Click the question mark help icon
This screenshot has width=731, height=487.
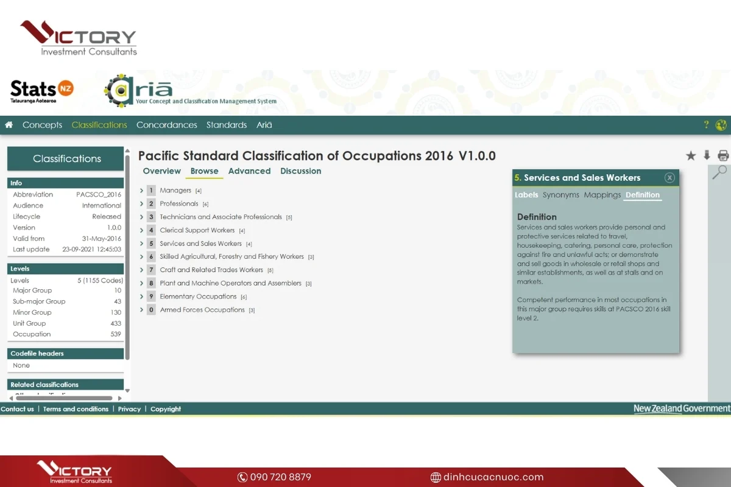(706, 125)
